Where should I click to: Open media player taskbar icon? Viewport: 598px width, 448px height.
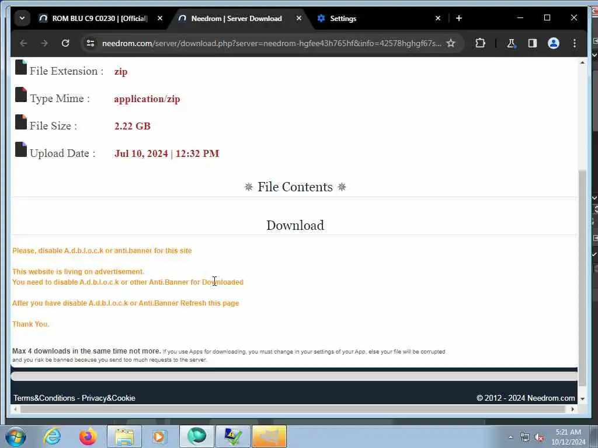click(x=159, y=436)
